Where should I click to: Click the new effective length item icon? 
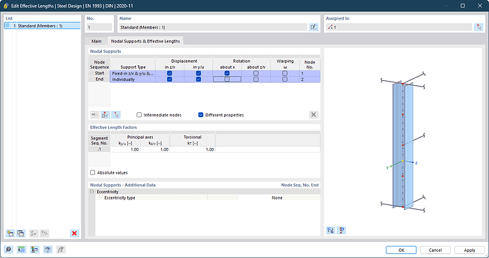(x=10, y=233)
